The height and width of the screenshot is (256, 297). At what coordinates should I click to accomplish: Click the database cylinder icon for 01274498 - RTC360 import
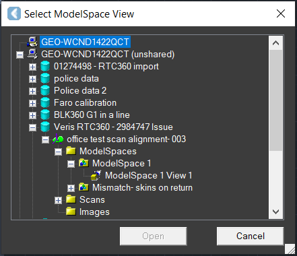click(x=45, y=66)
